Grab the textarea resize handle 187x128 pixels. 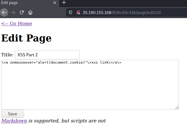pyautogui.click(x=177, y=107)
